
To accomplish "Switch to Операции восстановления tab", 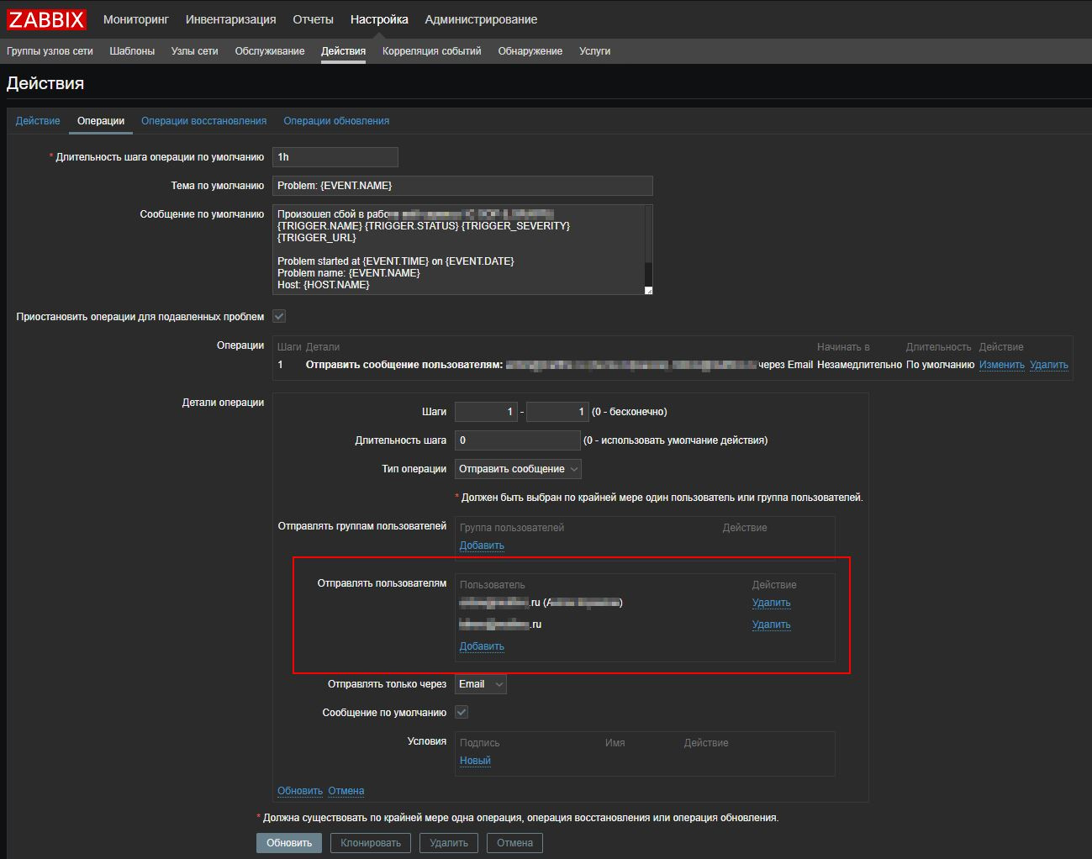I will [203, 121].
